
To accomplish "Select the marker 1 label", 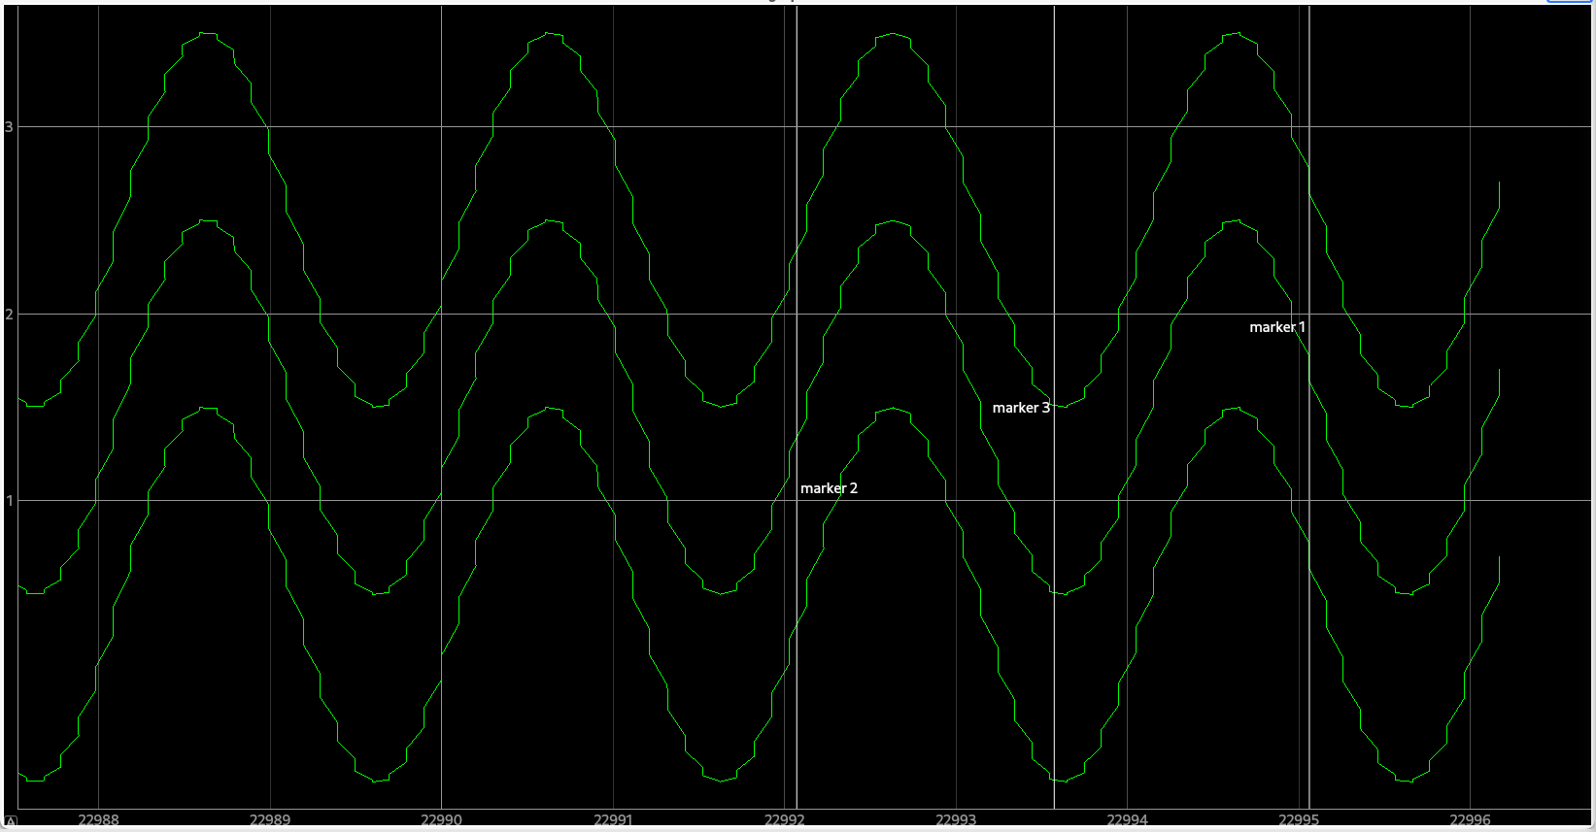I will 1277,327.
